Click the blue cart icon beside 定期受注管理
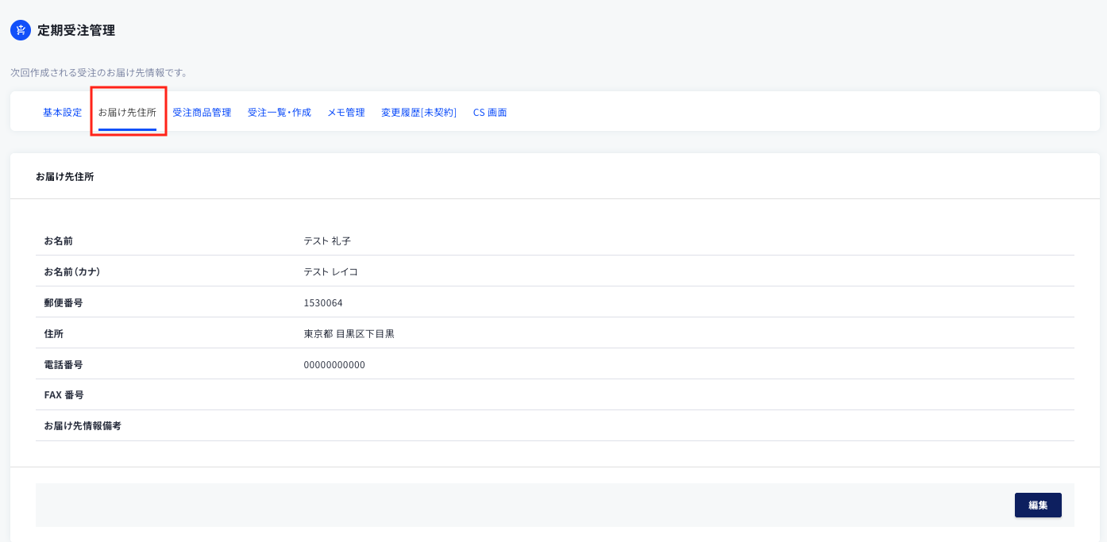The height and width of the screenshot is (542, 1107). 21,30
